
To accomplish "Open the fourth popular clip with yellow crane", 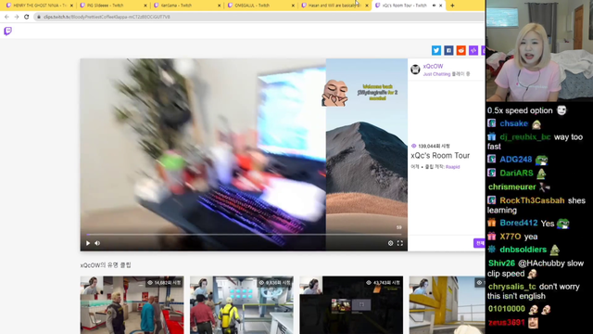I will 447,305.
